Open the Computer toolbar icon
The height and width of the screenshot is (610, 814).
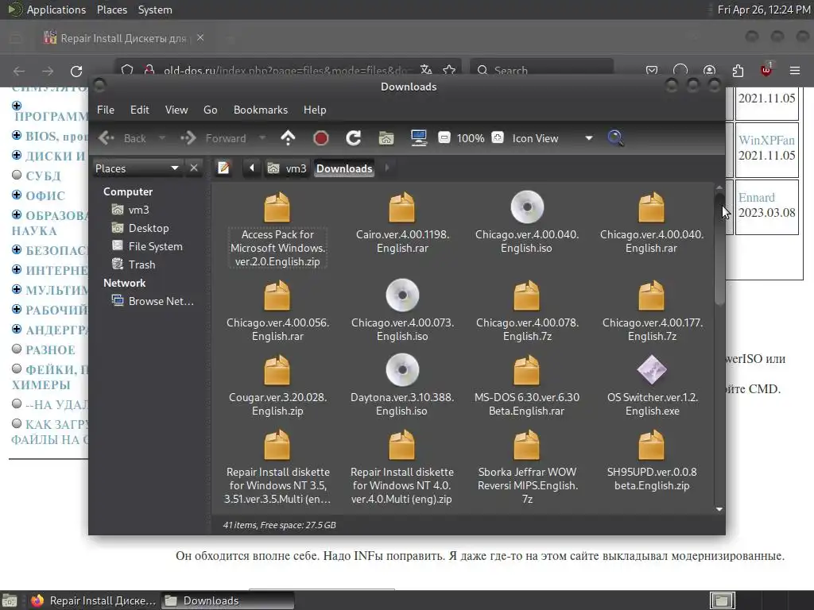(418, 138)
